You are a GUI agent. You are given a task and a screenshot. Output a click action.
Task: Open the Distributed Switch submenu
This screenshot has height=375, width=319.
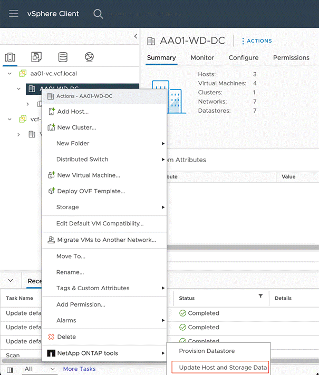[x=104, y=159]
